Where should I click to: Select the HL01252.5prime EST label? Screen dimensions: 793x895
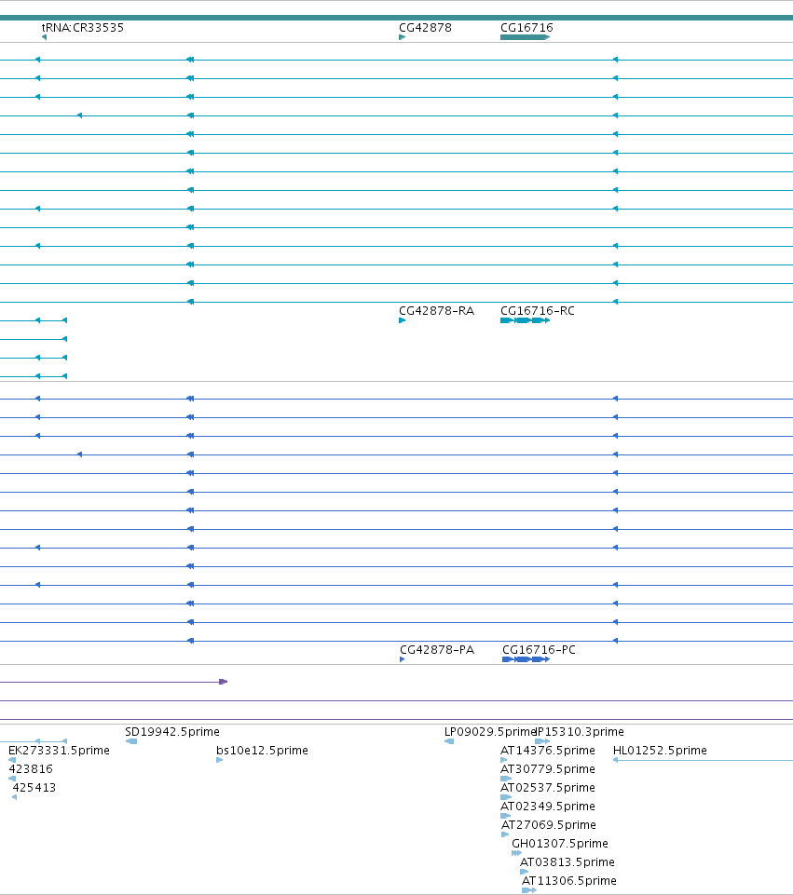(x=660, y=750)
